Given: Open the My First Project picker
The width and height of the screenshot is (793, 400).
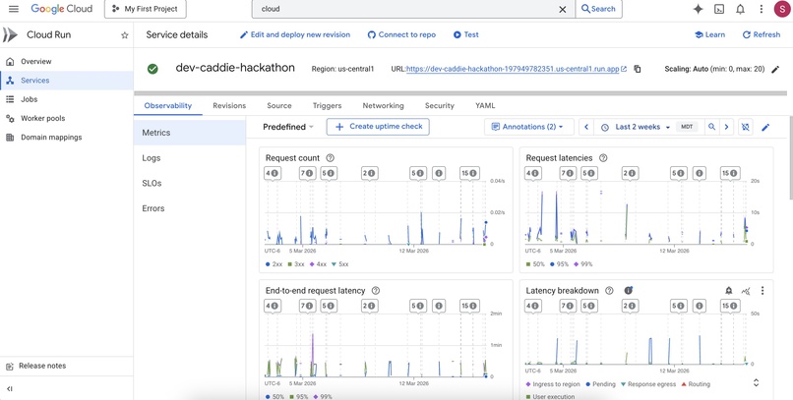Looking at the screenshot, I should [x=146, y=9].
